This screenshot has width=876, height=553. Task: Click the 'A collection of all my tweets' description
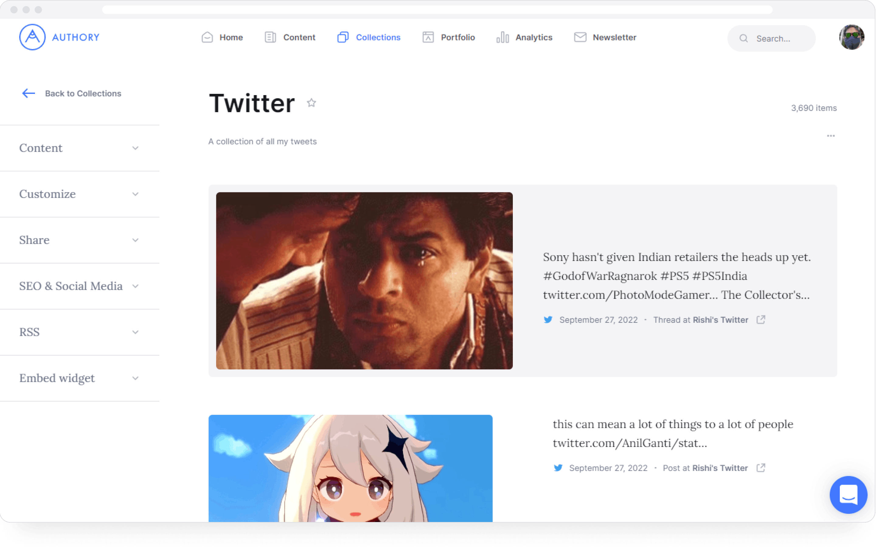point(262,141)
